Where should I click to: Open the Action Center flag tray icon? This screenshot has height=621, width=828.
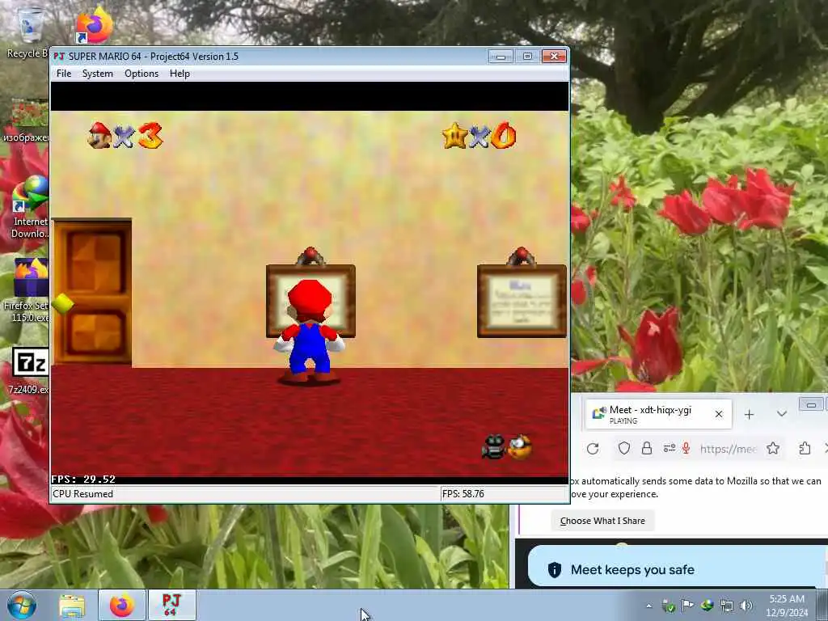click(x=687, y=606)
